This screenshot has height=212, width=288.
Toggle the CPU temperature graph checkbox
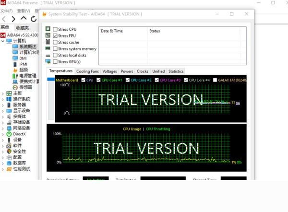tap(83, 80)
